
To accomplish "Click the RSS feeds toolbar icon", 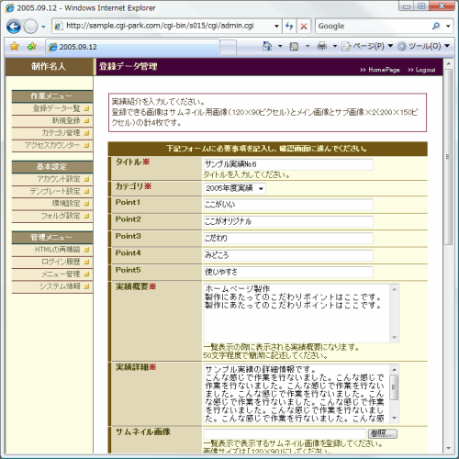I will pos(294,46).
